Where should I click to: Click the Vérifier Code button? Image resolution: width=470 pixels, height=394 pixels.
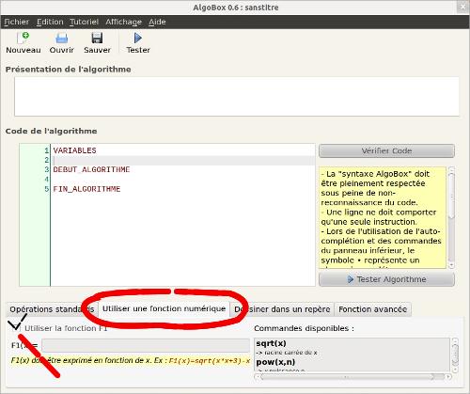coord(386,150)
